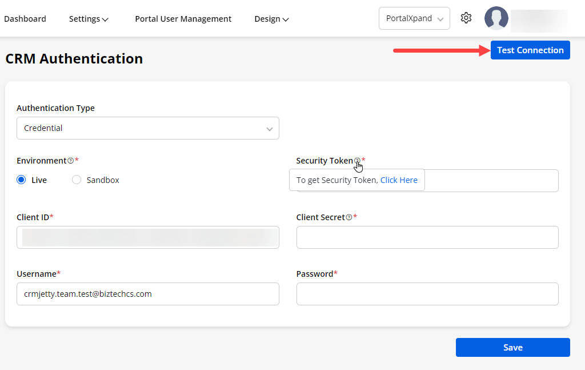Select the Live environment radio button
This screenshot has width=585, height=370.
pos(22,180)
